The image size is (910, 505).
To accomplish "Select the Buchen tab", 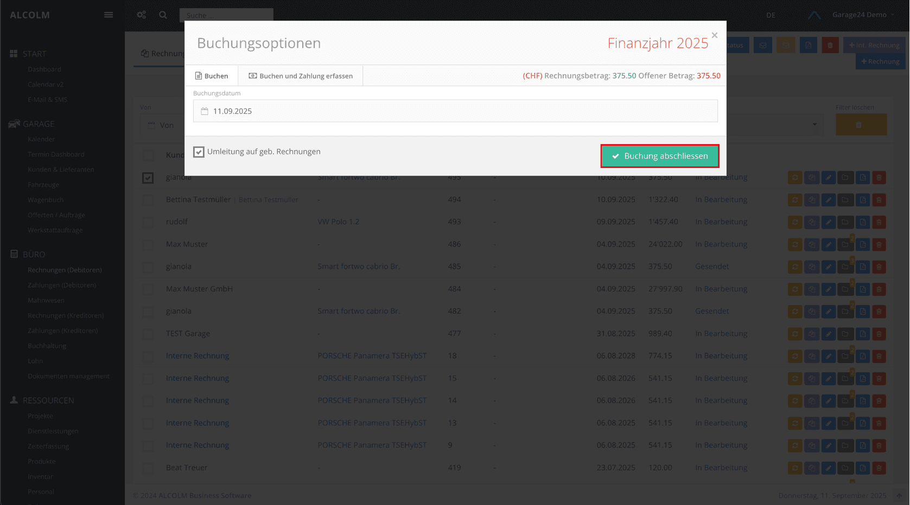I will point(212,76).
